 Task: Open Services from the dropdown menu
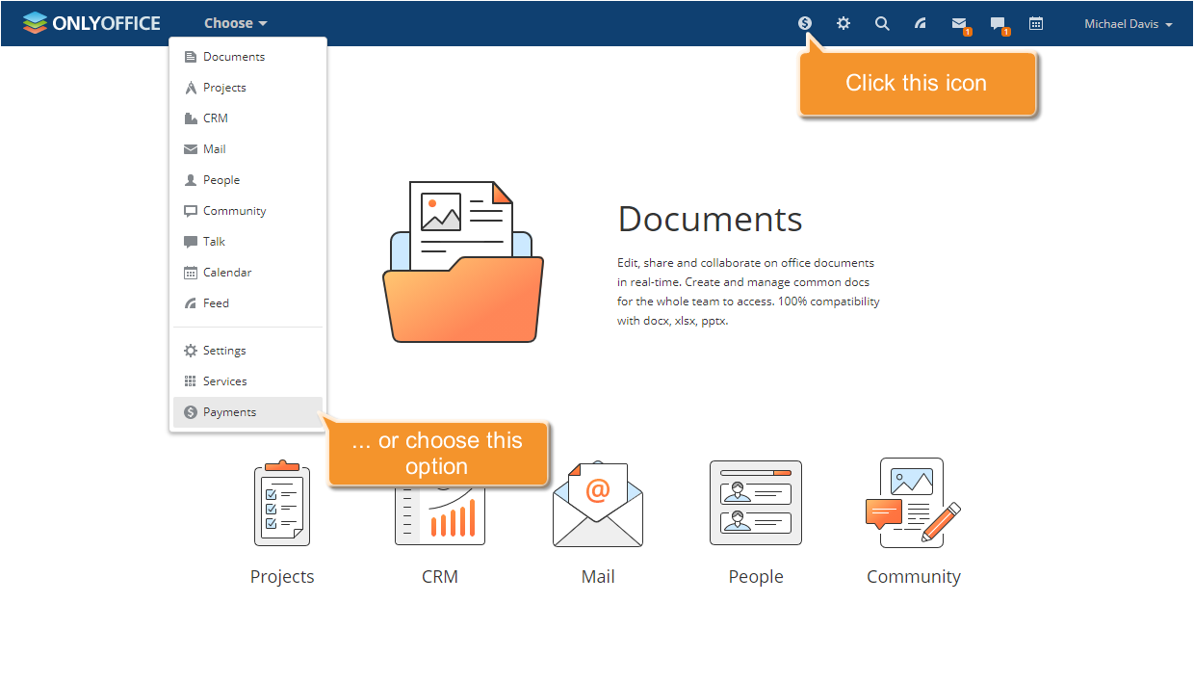[x=224, y=381]
